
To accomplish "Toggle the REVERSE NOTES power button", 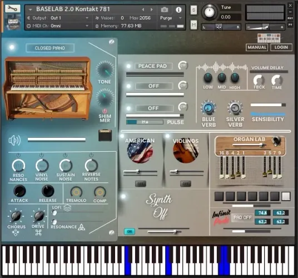I will [x=91, y=155].
